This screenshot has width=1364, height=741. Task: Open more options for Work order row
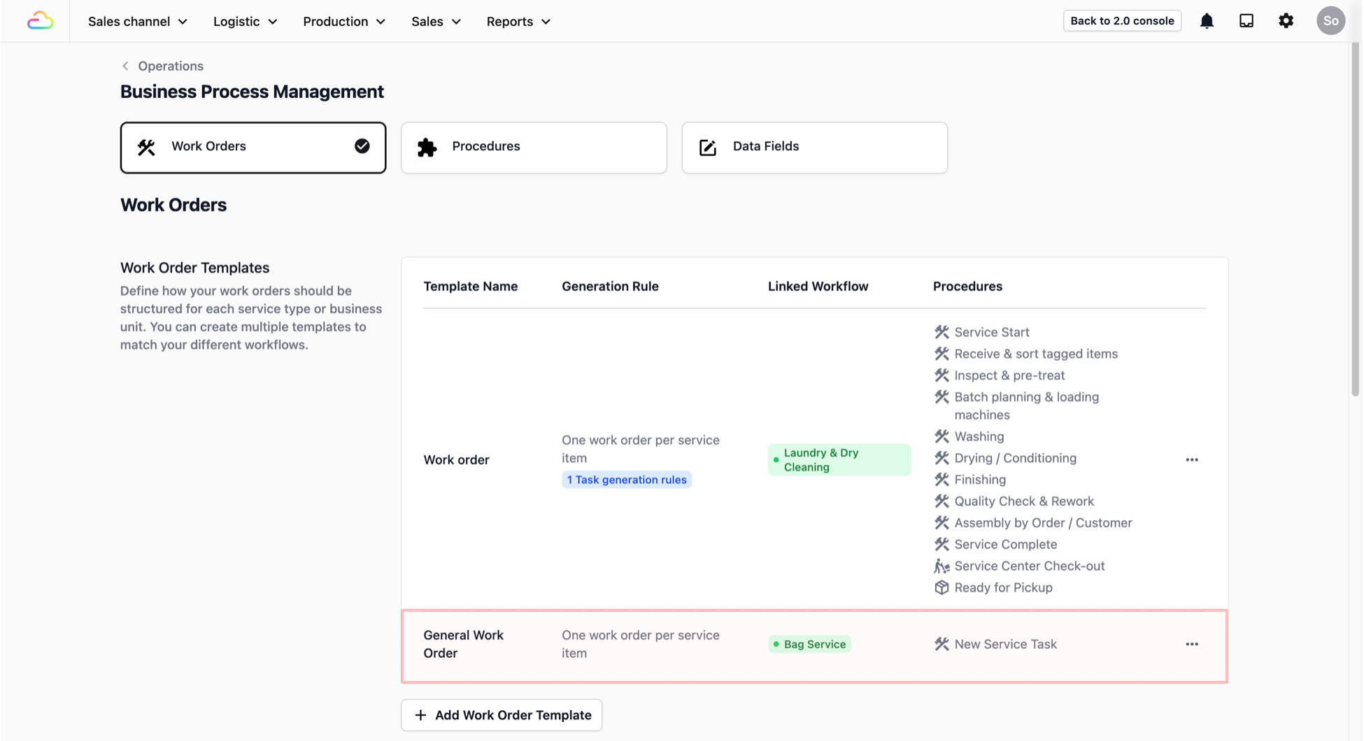pos(1192,460)
